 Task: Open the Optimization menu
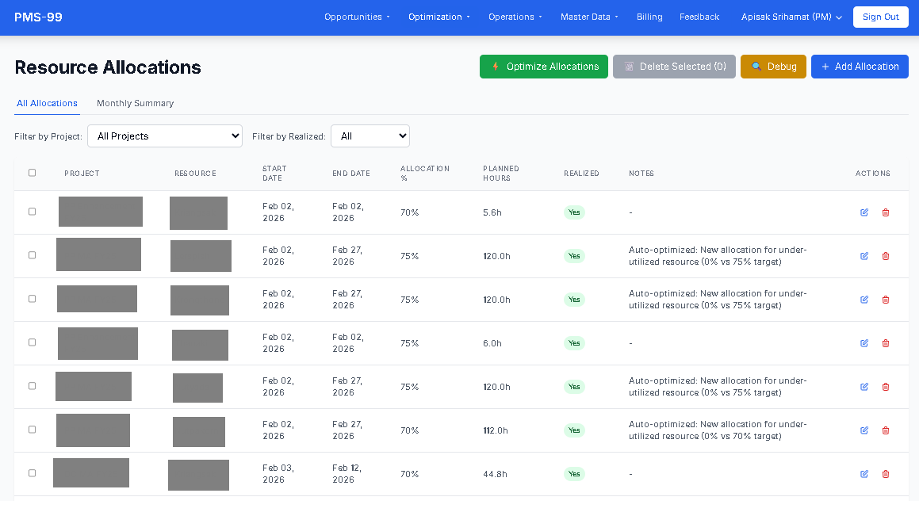point(438,17)
